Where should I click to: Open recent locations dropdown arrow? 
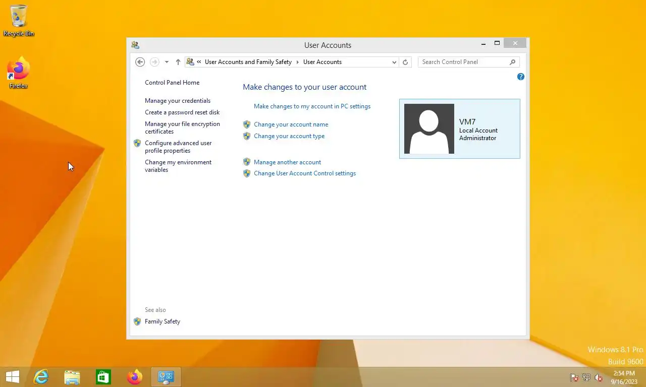click(x=167, y=62)
